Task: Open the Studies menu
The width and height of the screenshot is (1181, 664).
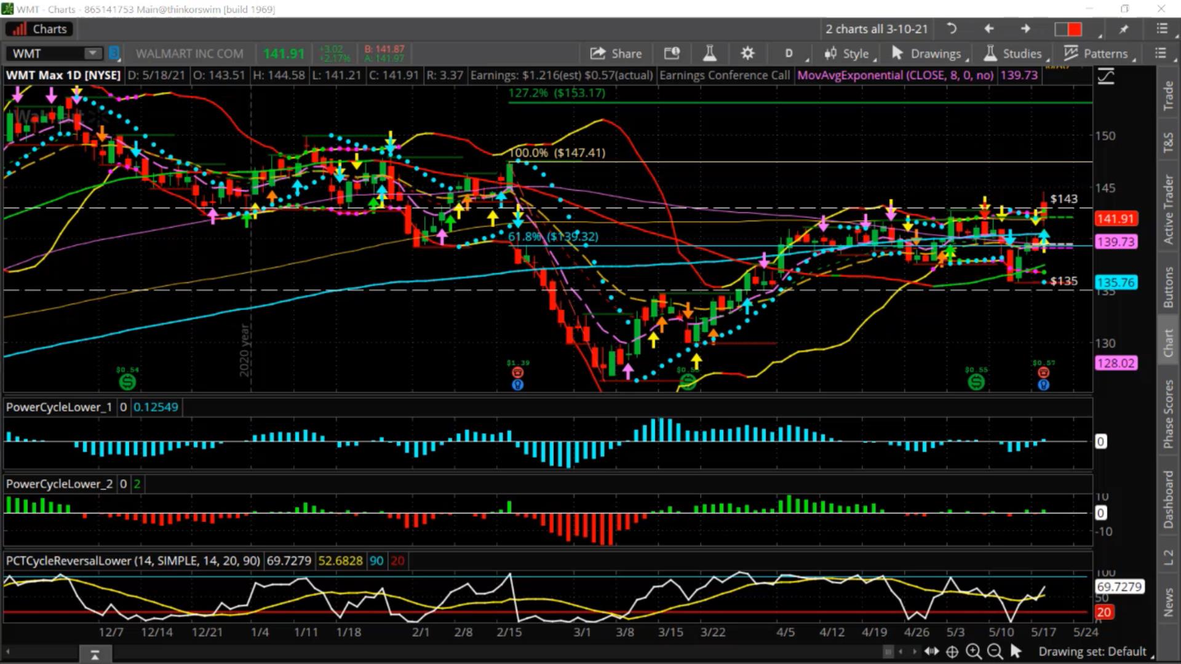Action: (x=1016, y=53)
